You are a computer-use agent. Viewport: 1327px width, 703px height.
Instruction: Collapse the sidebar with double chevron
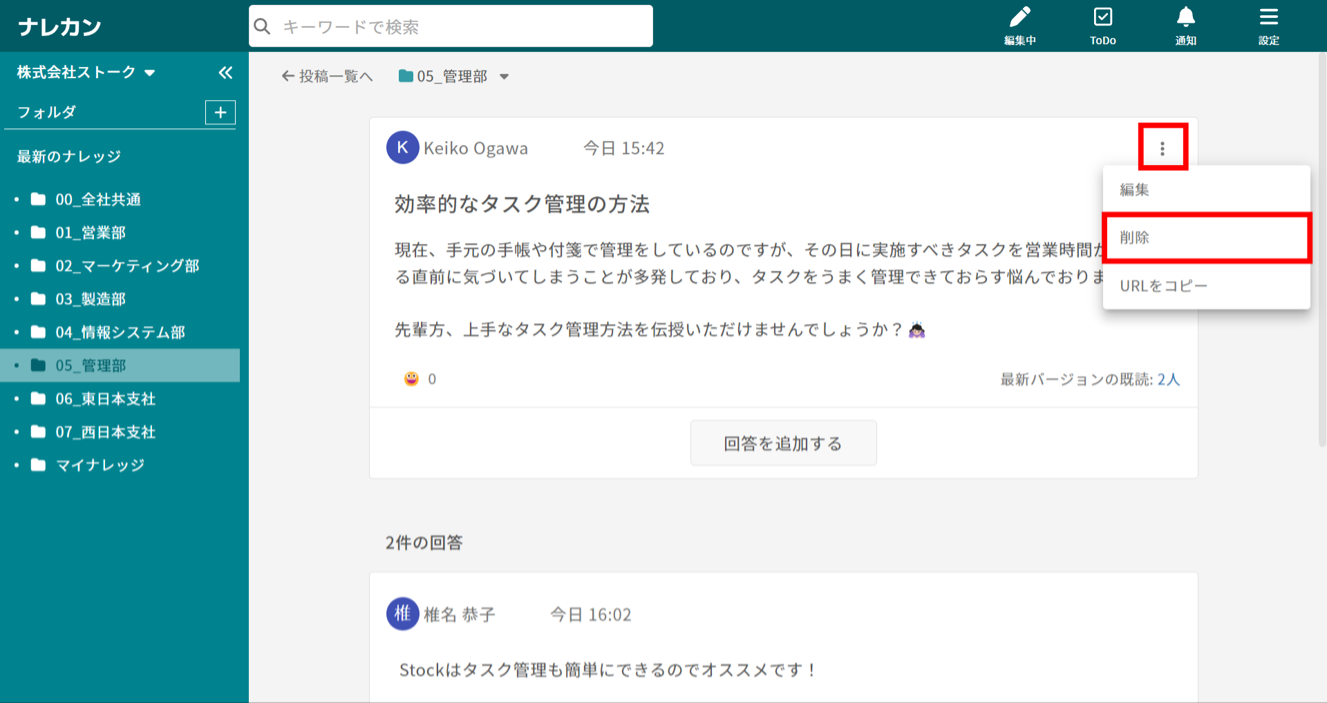225,73
